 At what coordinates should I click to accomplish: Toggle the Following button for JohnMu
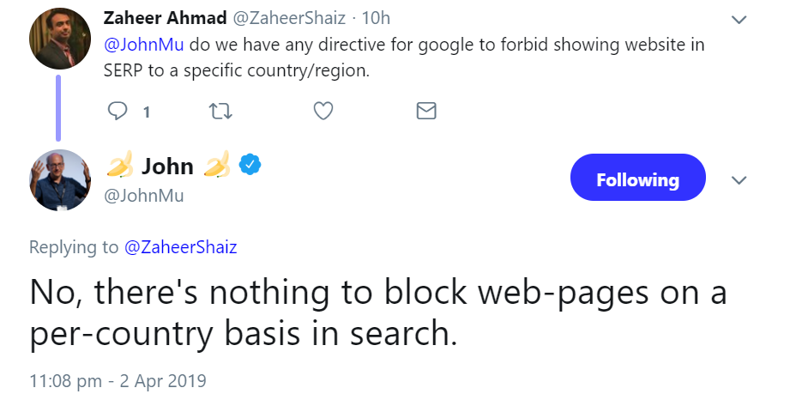click(637, 179)
